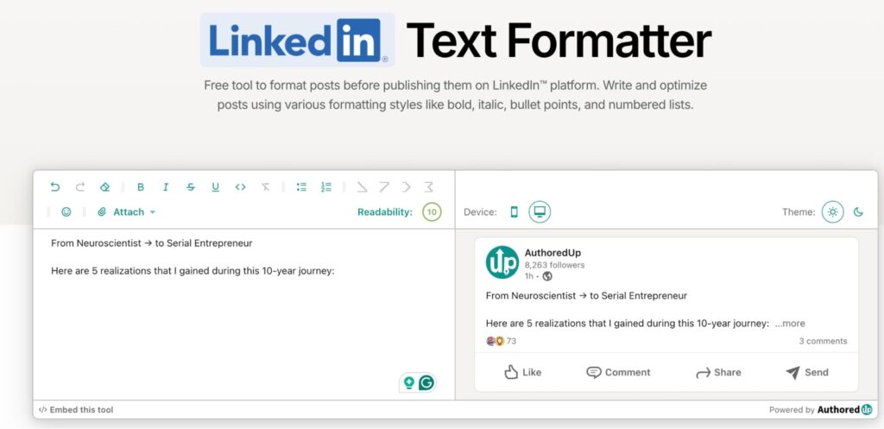Underline the selected text
Viewport: 884px width, 429px height.
[x=215, y=186]
